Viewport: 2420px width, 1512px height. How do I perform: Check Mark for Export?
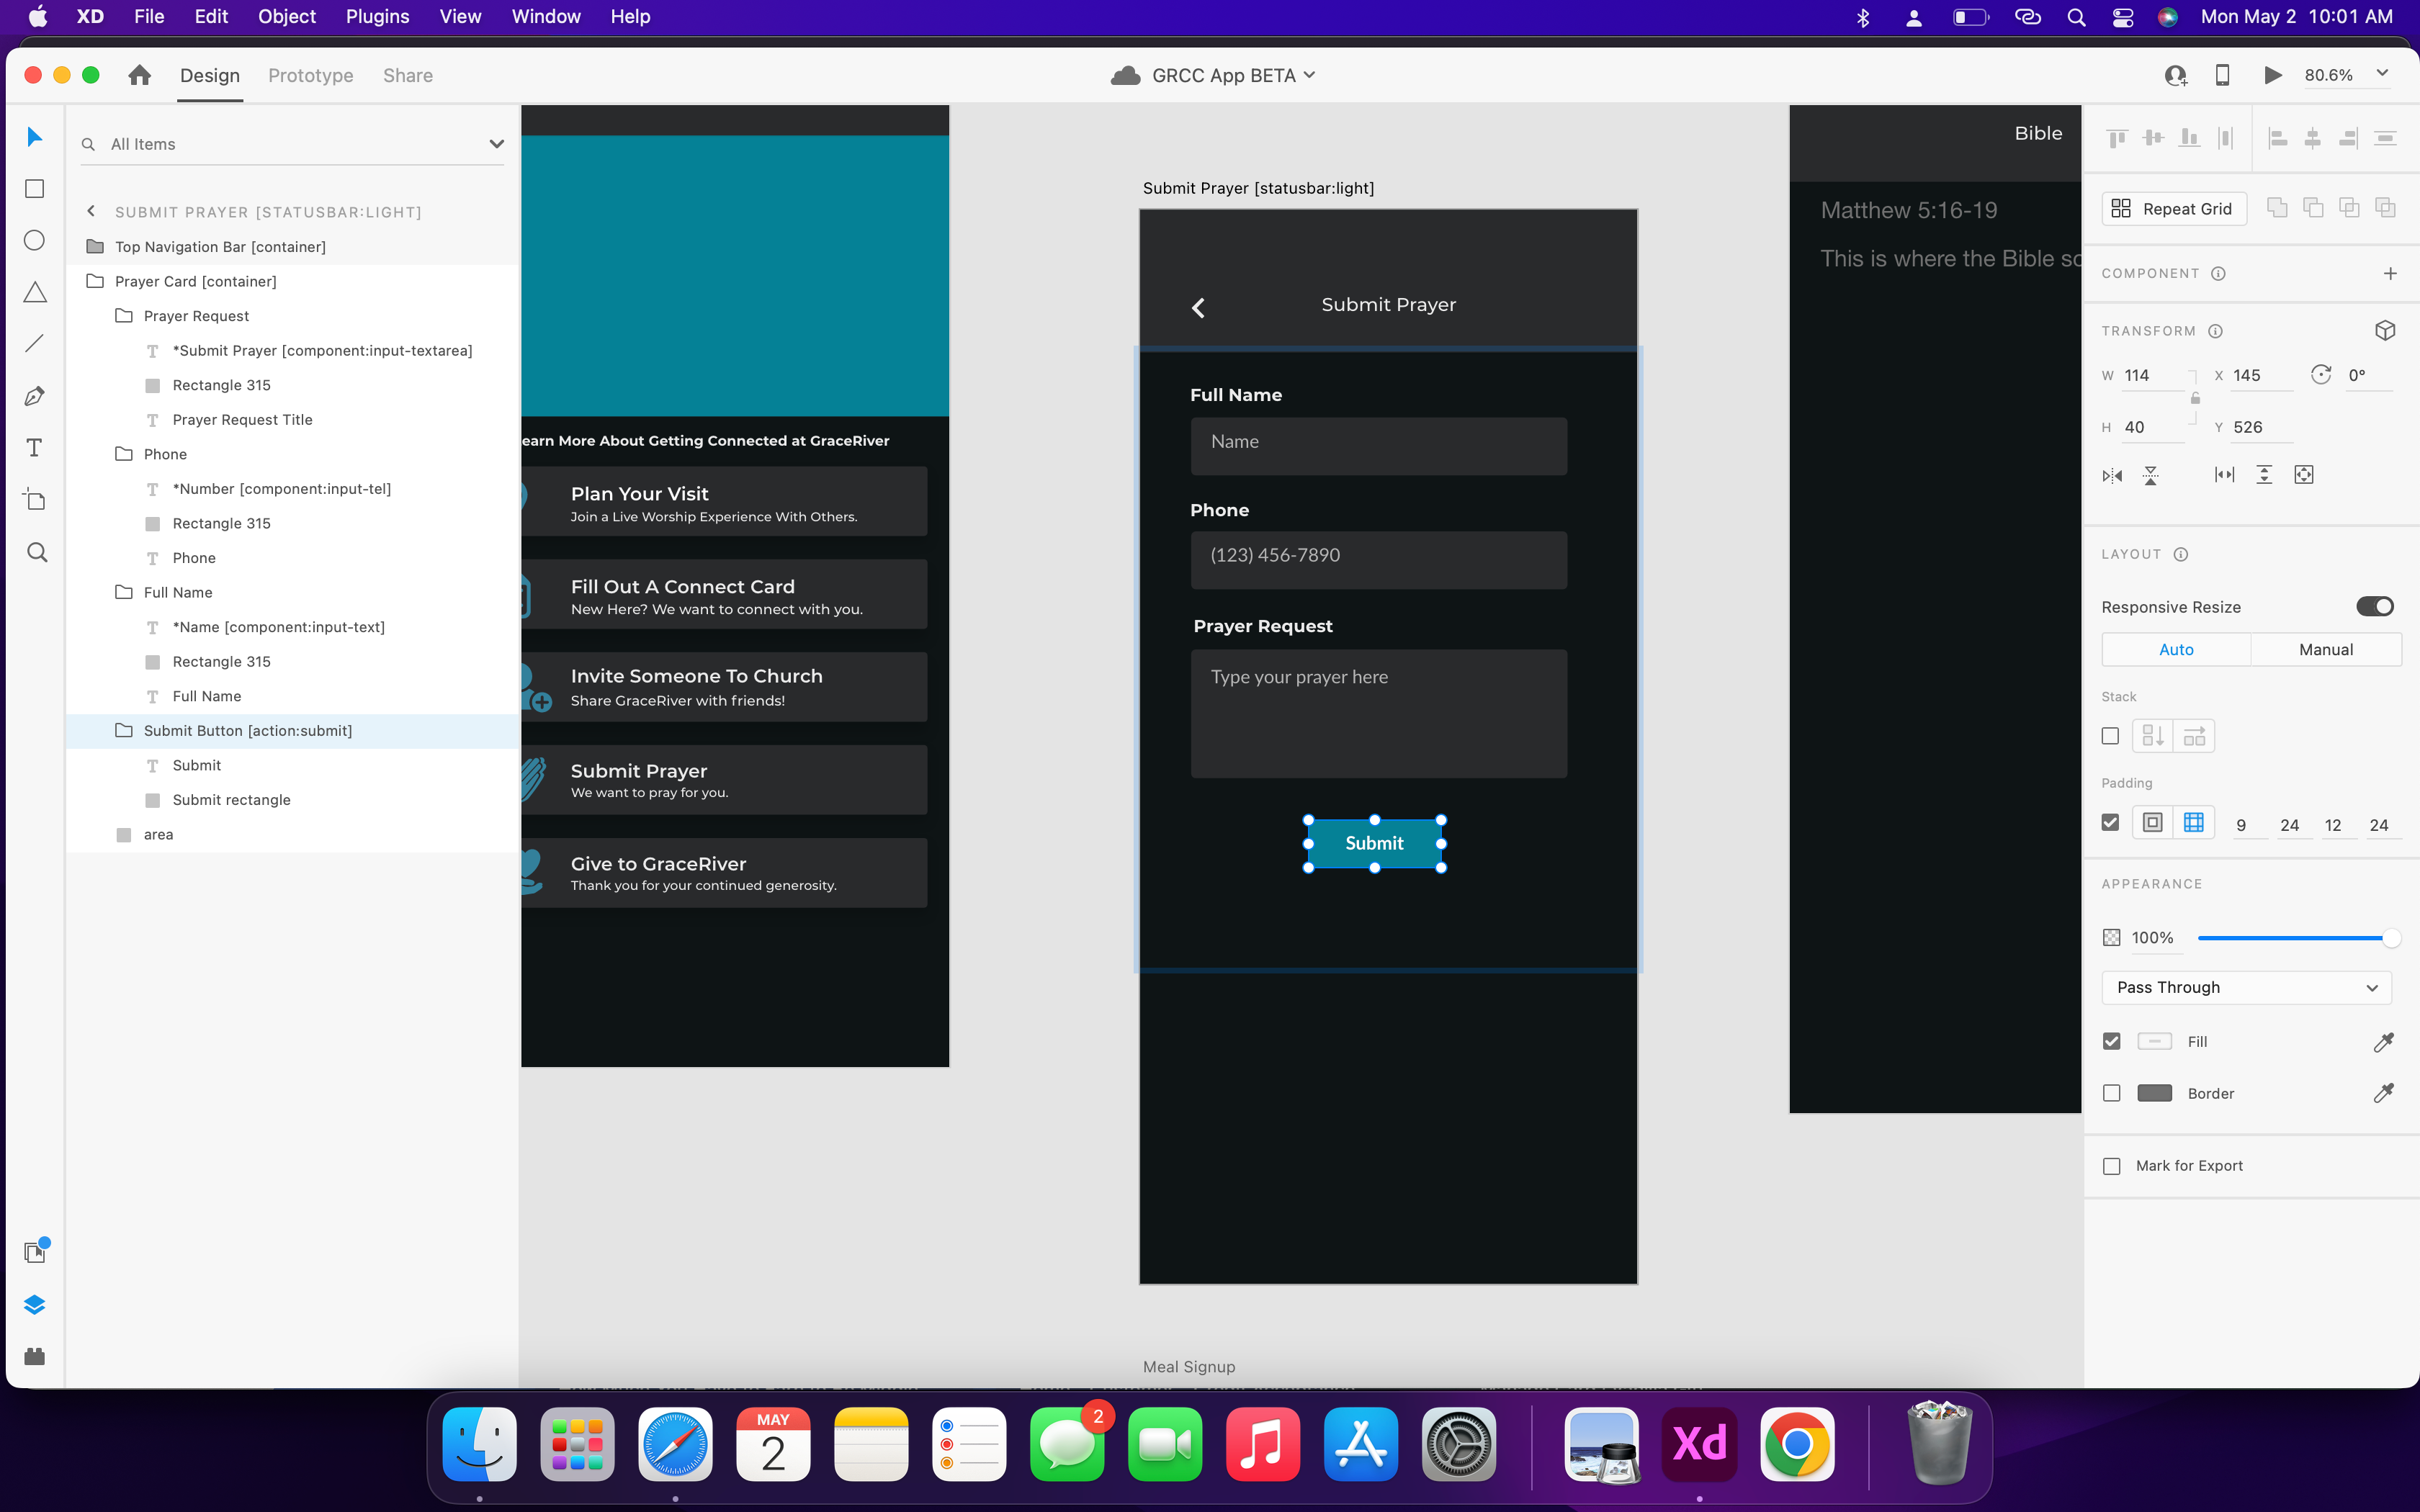2111,1166
